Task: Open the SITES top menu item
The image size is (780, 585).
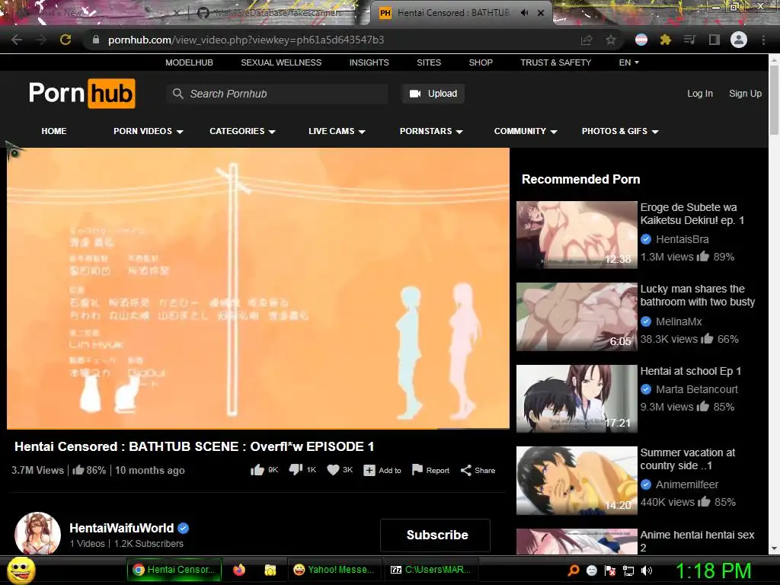Action: pos(429,62)
